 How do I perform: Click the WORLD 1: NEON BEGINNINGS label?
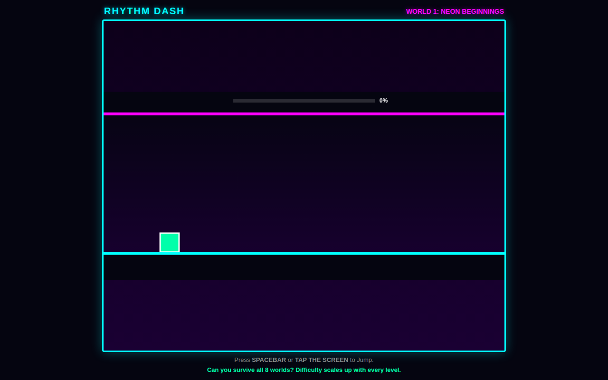[x=455, y=11]
